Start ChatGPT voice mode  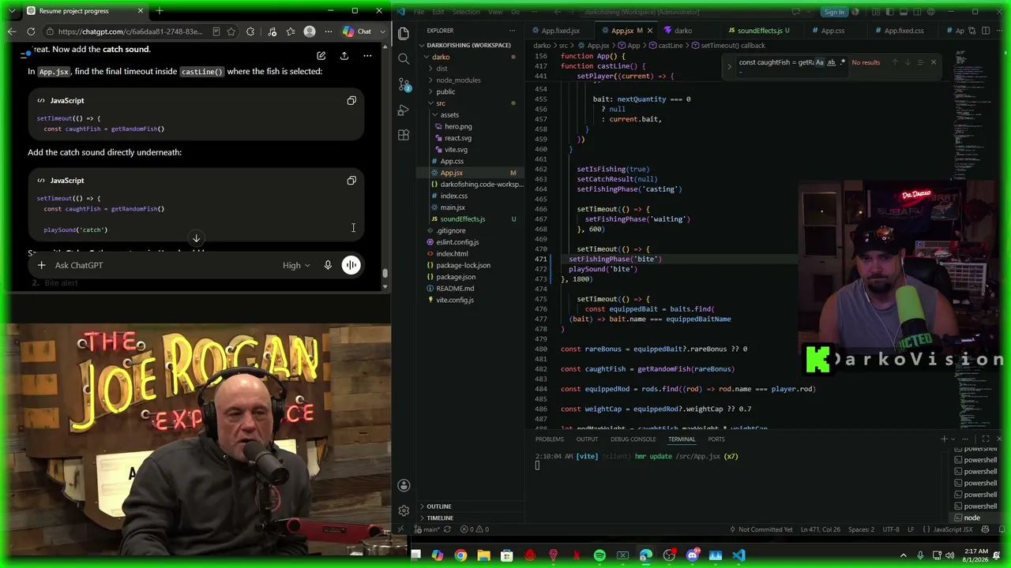(x=351, y=265)
